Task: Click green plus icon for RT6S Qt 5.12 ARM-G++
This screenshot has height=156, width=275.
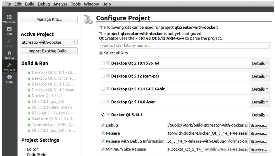Action: click(29, 113)
